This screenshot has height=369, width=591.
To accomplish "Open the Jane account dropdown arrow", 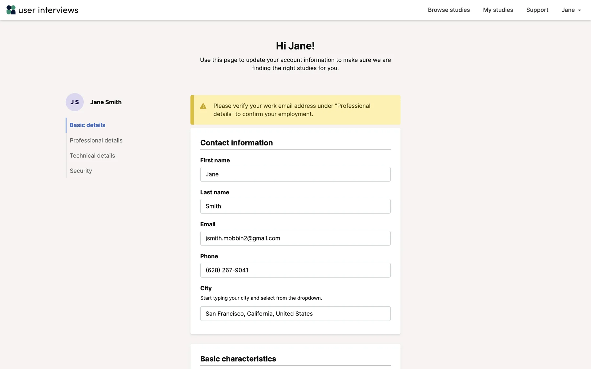I will (x=579, y=10).
